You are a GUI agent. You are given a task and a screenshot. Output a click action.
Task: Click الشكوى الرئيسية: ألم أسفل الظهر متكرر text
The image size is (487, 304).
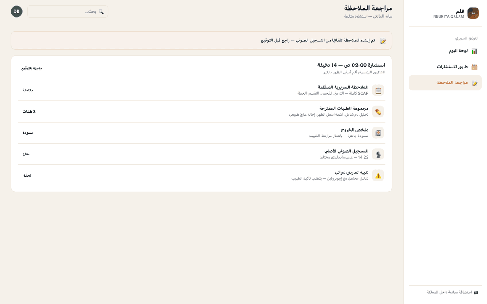[x=354, y=72]
